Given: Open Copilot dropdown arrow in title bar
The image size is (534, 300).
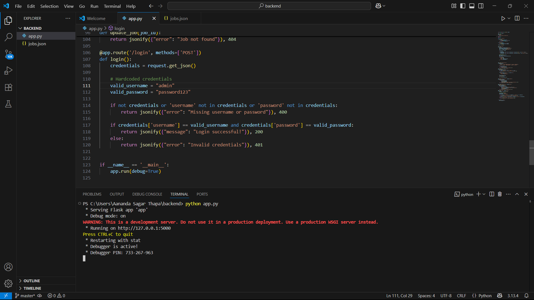Looking at the screenshot, I should [384, 6].
